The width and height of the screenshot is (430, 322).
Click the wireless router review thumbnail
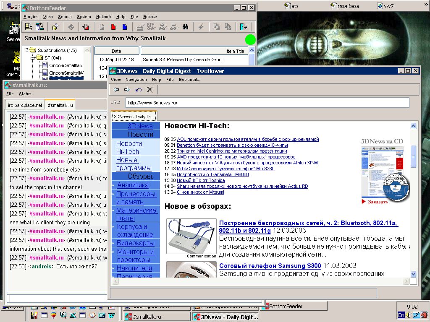[x=191, y=236]
